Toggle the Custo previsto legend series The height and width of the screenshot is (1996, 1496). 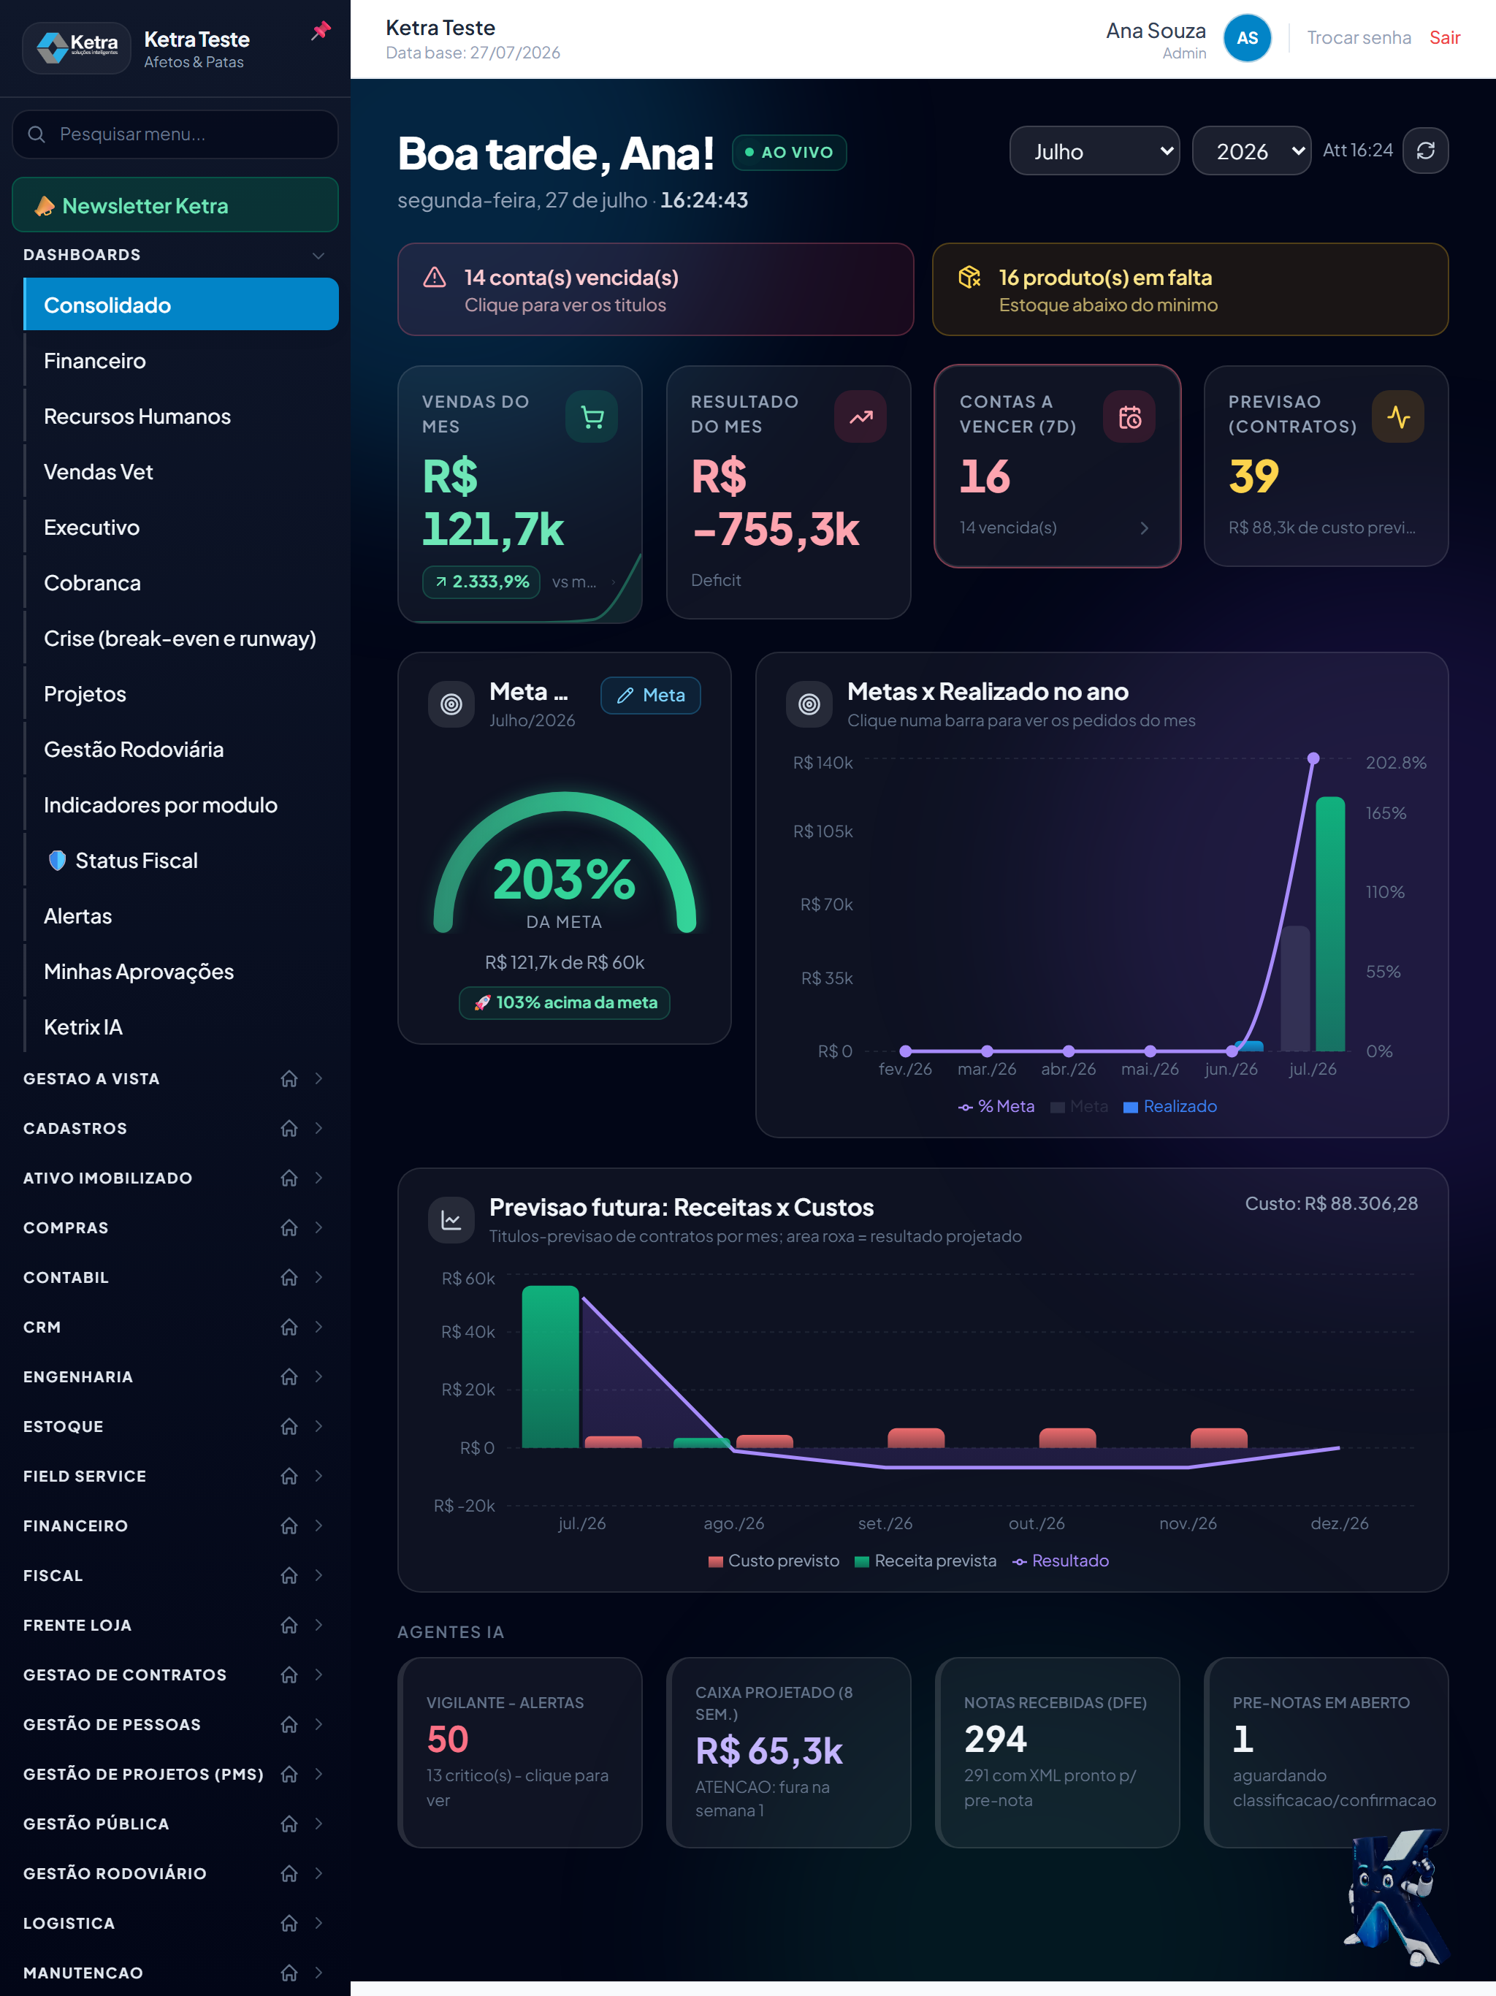(x=774, y=1561)
